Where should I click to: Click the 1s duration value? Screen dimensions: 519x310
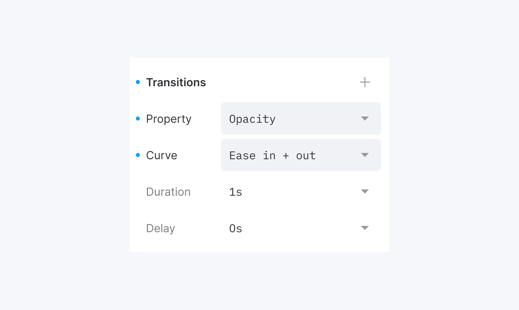235,192
